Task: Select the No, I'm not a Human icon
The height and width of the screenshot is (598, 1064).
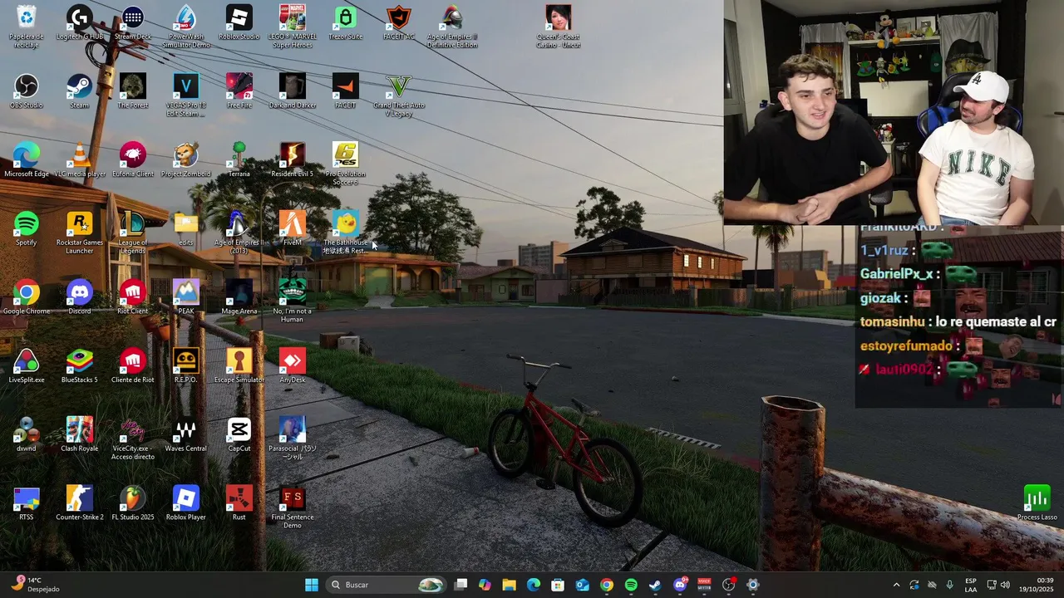Action: [293, 301]
